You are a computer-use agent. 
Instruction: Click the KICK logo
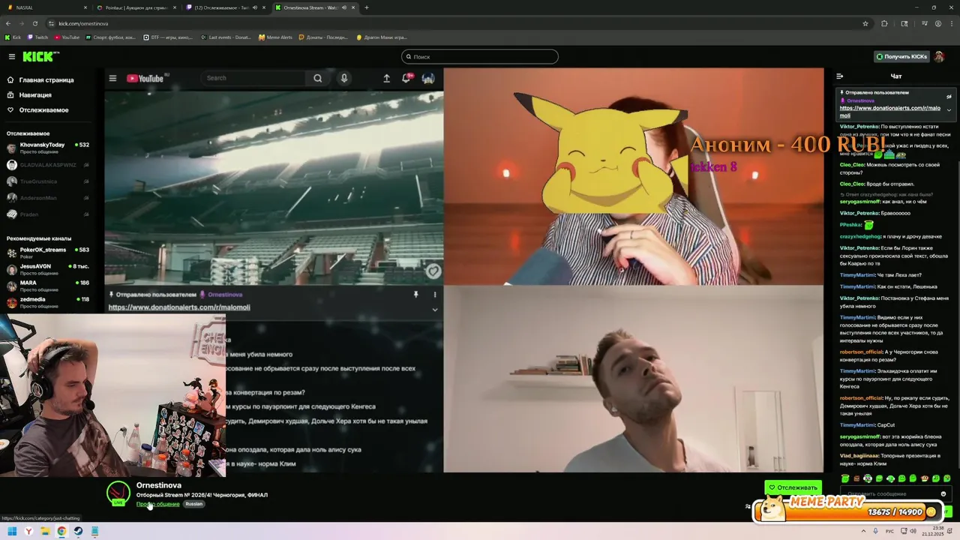coord(40,56)
